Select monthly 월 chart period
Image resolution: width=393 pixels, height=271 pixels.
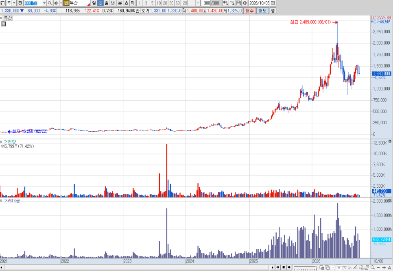point(107,3)
